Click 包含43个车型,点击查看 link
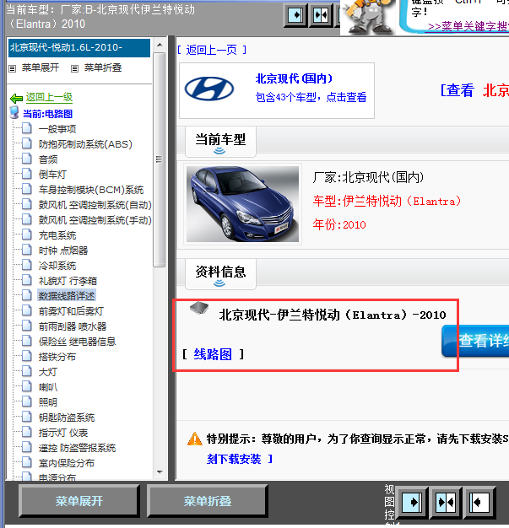The width and height of the screenshot is (509, 528). (311, 97)
